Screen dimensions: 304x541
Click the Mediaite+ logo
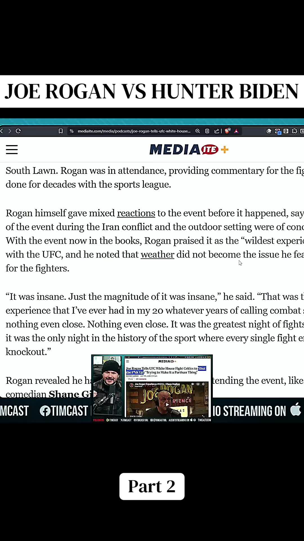coord(189,150)
